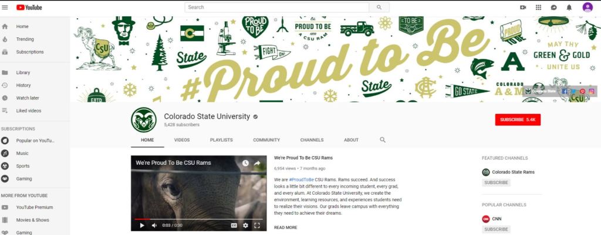Open the user account avatar
Viewport: 601px width, 235px height.
point(587,7)
